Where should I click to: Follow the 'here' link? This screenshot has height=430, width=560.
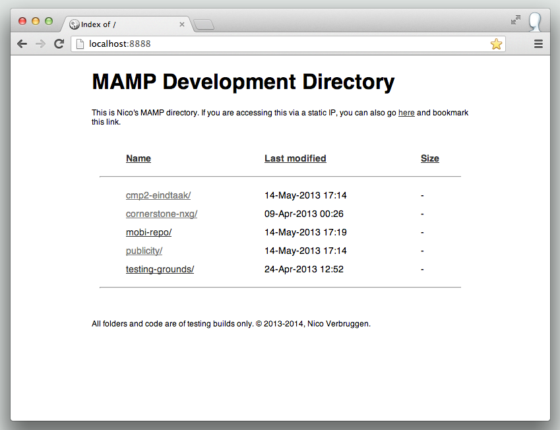tap(406, 113)
